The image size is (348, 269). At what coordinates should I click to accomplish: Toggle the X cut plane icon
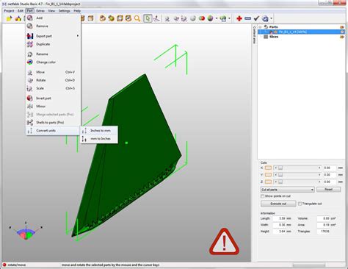tap(268, 168)
